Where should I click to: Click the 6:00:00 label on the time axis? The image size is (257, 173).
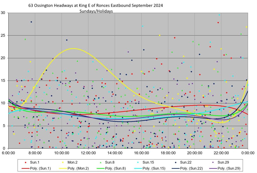tap(8, 153)
